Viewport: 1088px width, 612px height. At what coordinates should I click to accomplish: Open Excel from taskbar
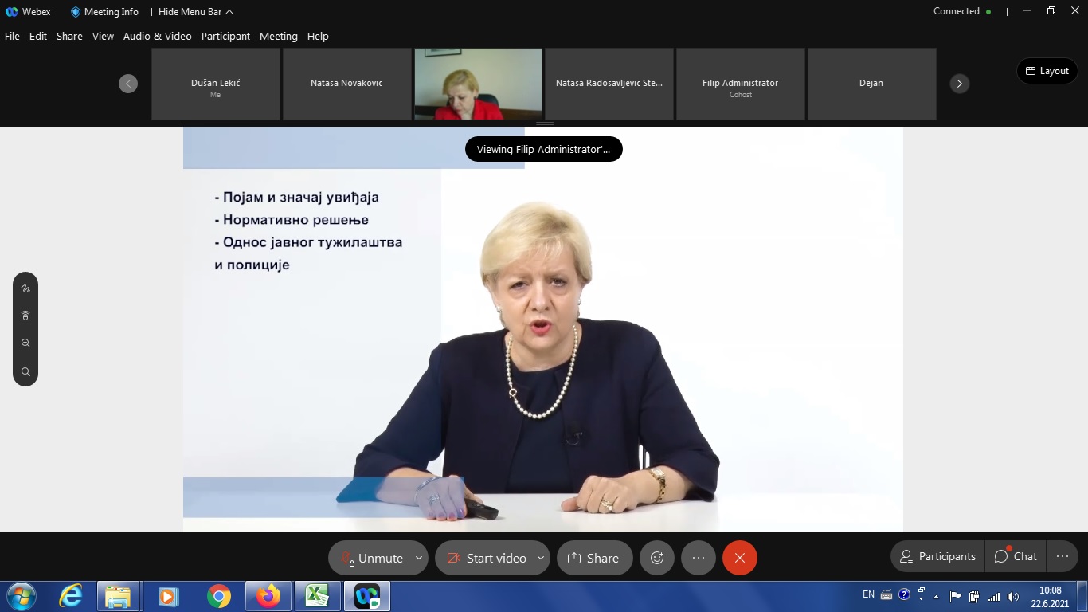pyautogui.click(x=318, y=596)
